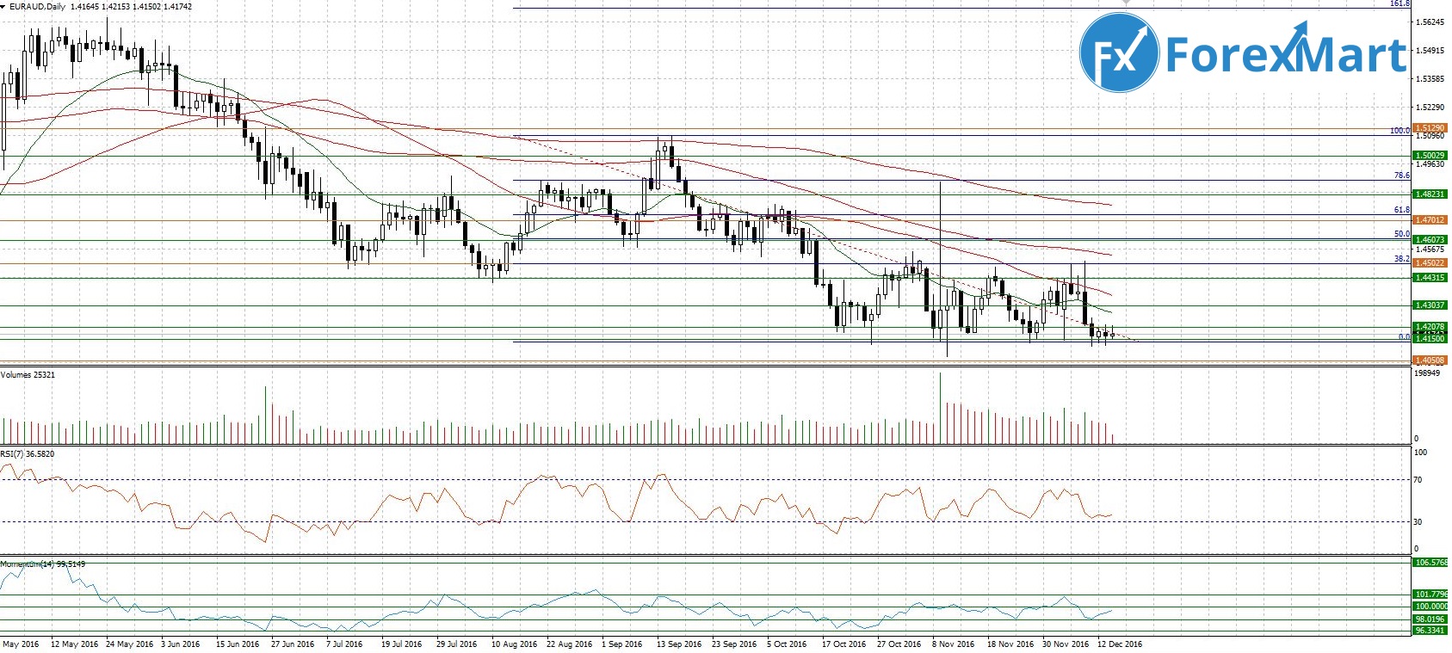
Task: Click the 27 Jun 2016 date label
Action: [x=293, y=644]
